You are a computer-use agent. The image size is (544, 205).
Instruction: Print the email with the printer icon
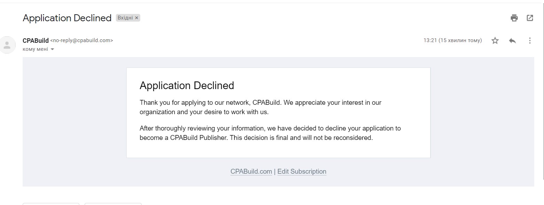[514, 18]
